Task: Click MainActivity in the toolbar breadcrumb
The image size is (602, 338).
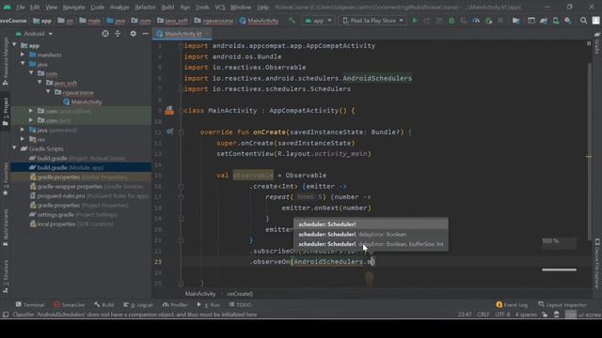Action: (x=260, y=21)
